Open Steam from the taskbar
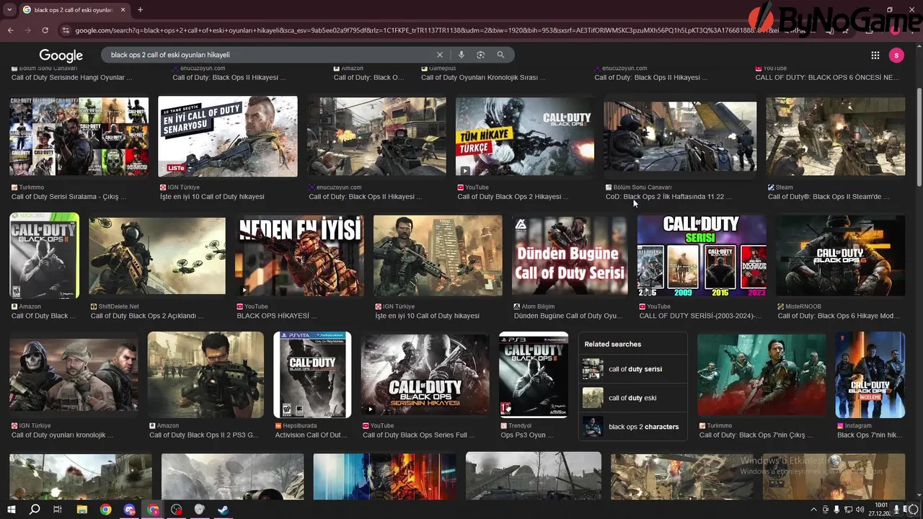The image size is (923, 519). 223,510
